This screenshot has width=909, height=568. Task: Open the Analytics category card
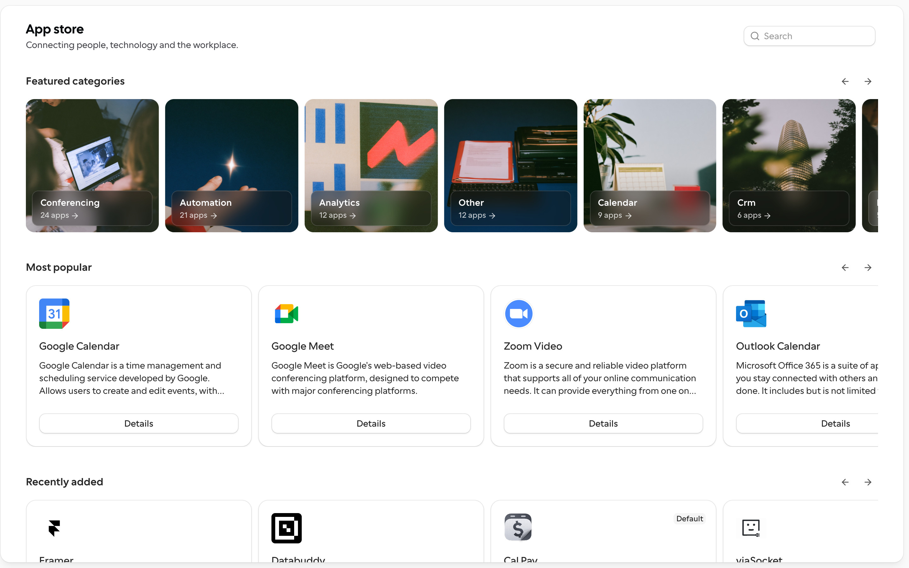click(x=371, y=166)
